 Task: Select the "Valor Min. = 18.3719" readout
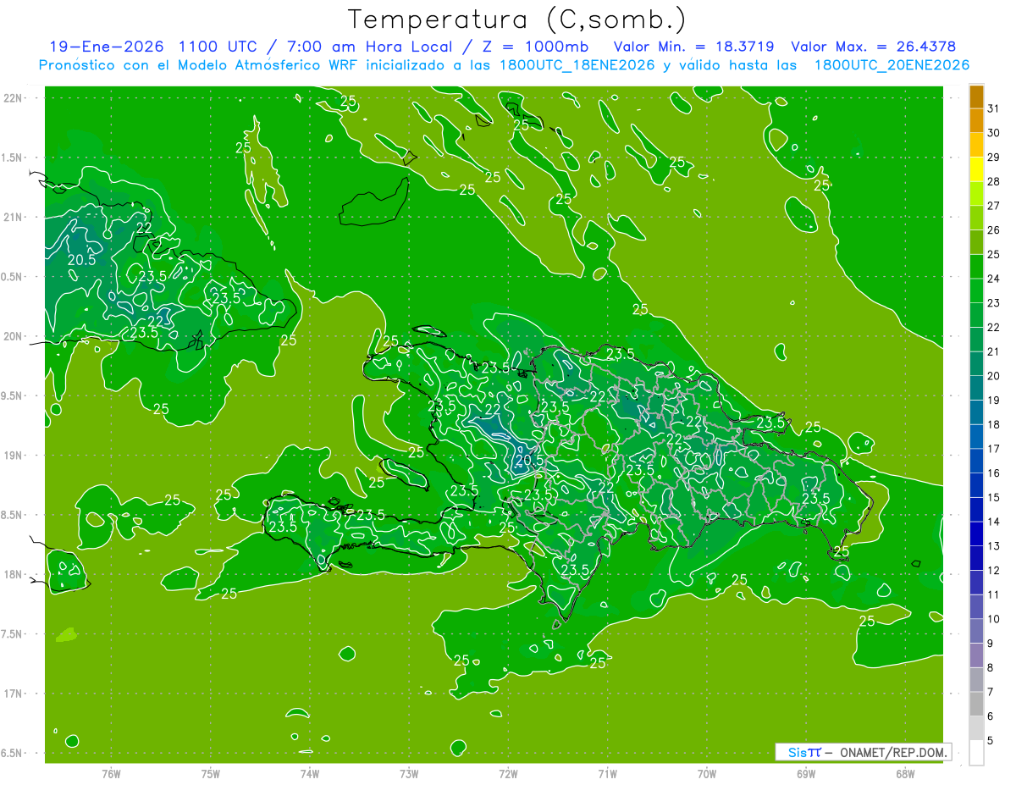[x=693, y=47]
